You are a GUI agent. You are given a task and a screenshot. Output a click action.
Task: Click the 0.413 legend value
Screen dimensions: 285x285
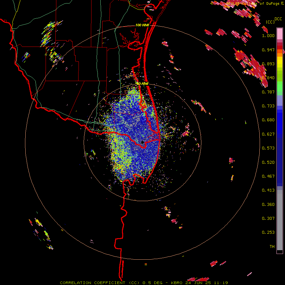268,190
